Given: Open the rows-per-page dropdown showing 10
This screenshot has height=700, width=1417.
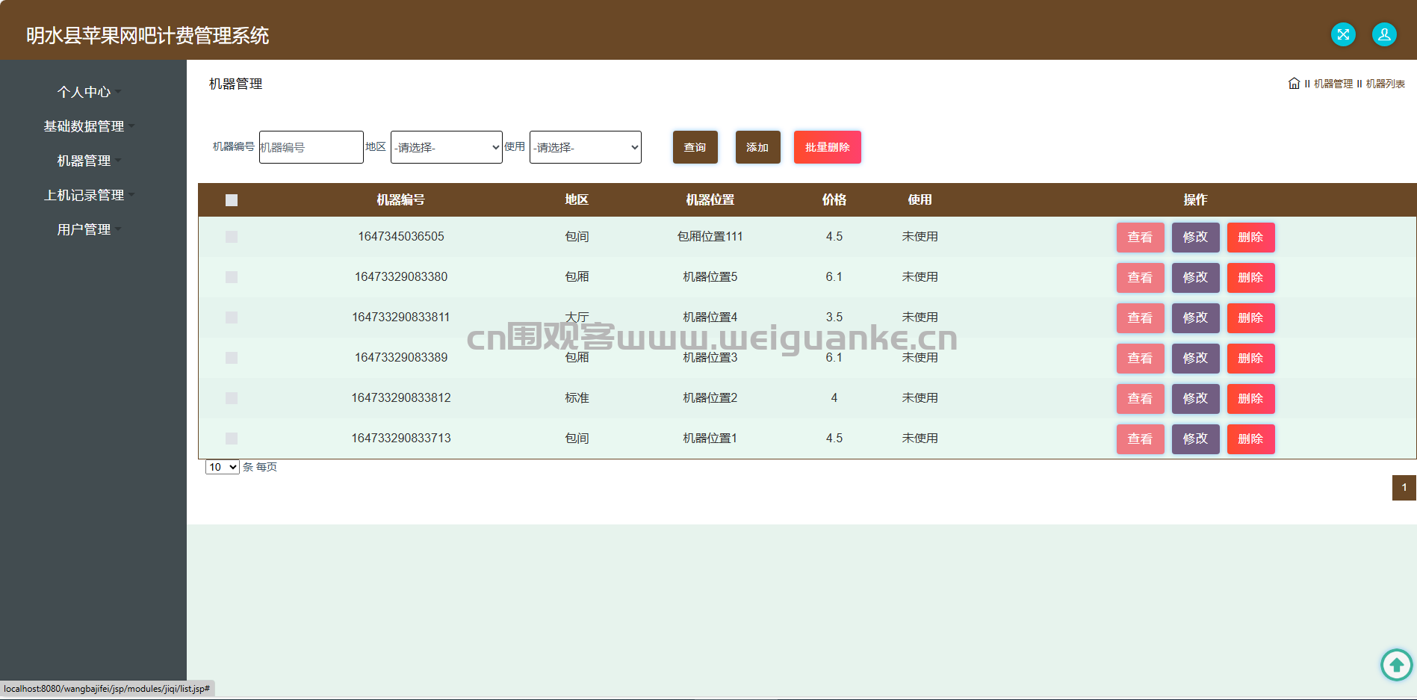Looking at the screenshot, I should (223, 467).
